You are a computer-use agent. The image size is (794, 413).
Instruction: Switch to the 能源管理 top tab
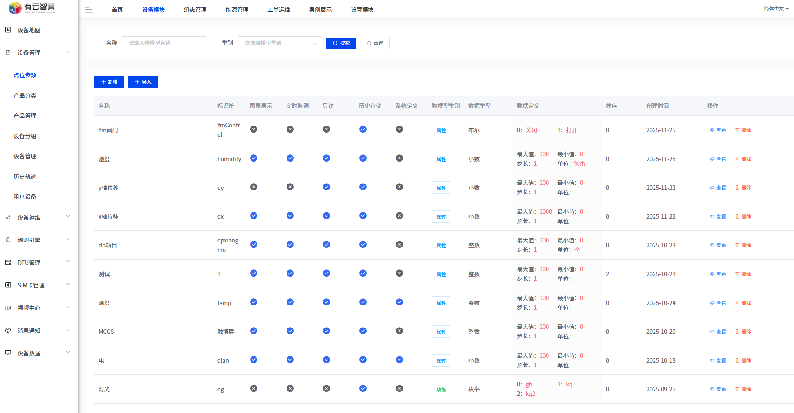pos(237,10)
